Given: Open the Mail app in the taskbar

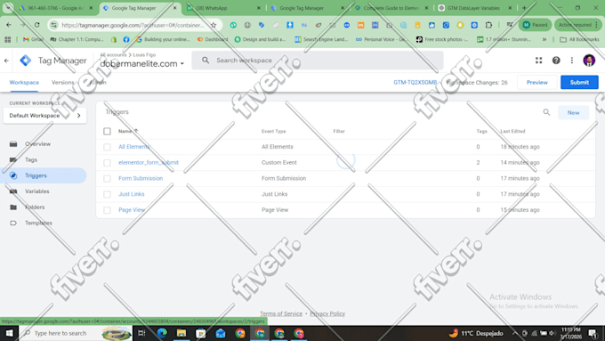Looking at the screenshot, I should [x=221, y=333].
